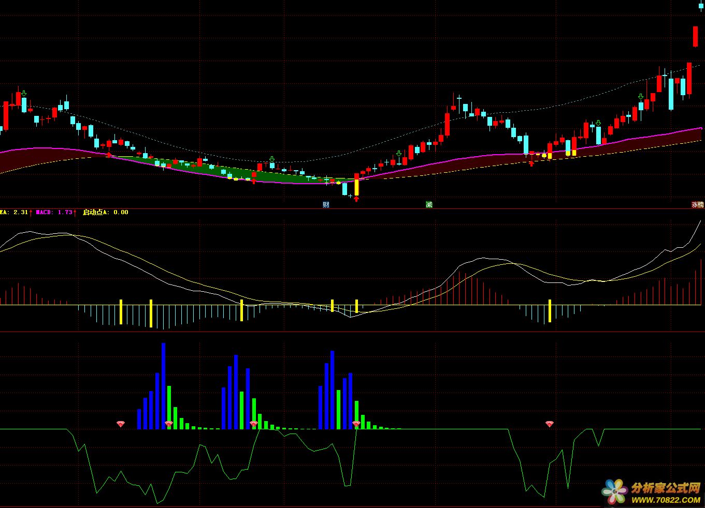This screenshot has height=508, width=705.
Task: Select green down arrow above the green shaded band
Action: pyautogui.click(x=272, y=159)
